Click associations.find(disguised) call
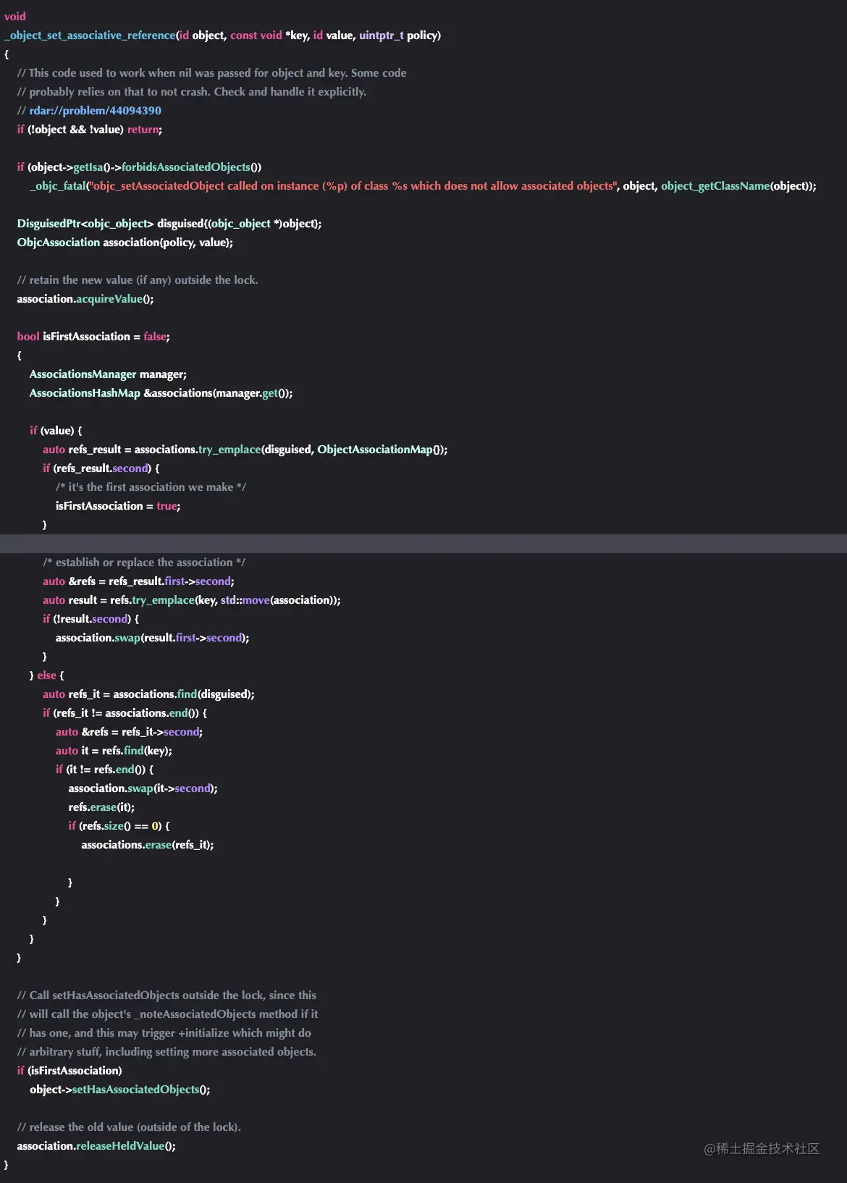 coord(182,694)
